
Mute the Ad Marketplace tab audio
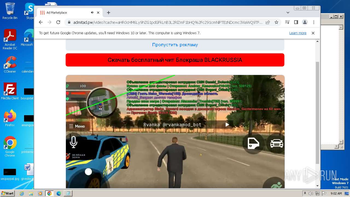coord(92,13)
